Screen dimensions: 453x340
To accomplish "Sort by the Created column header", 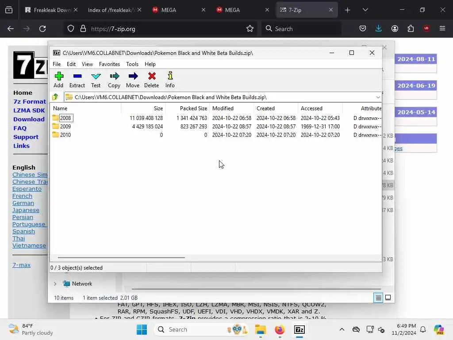I will pyautogui.click(x=276, y=108).
